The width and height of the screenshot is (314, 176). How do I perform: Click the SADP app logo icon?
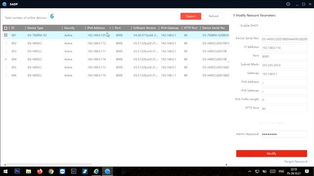[4, 4]
